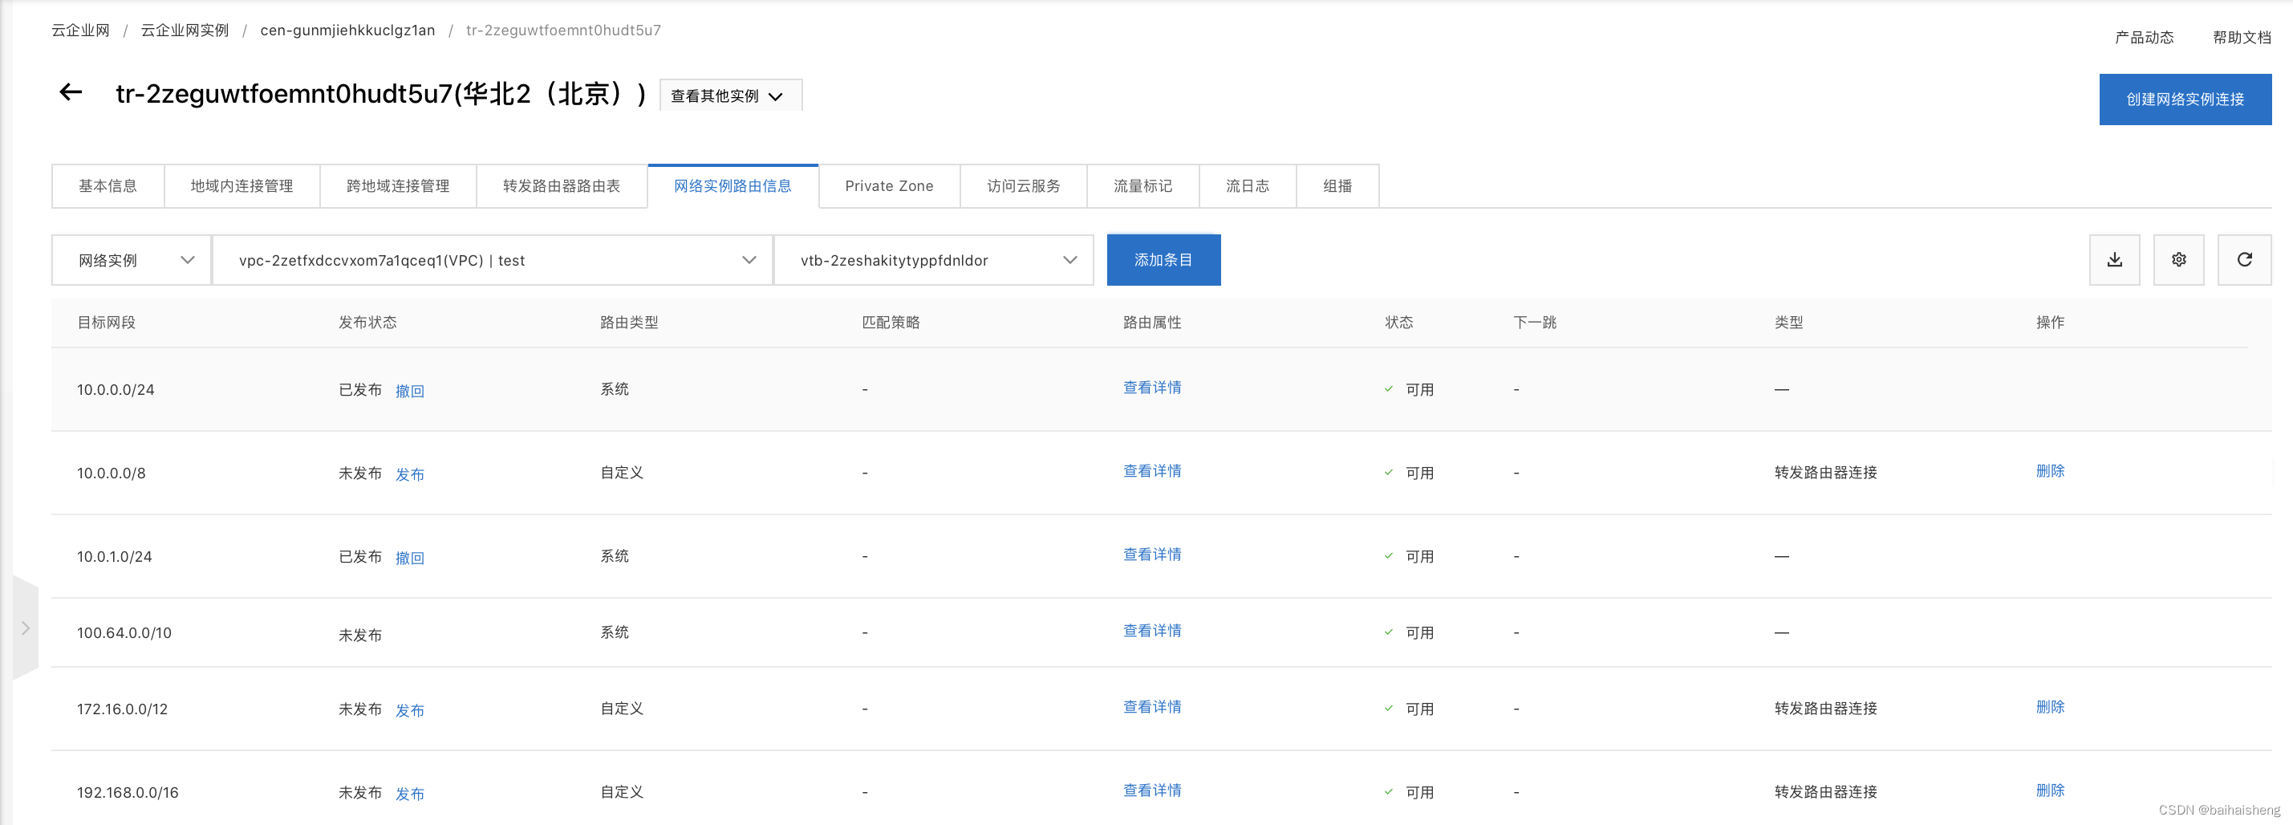Switch to the 转发路由器路由表 tab
This screenshot has width=2293, height=825.
pyautogui.click(x=562, y=186)
